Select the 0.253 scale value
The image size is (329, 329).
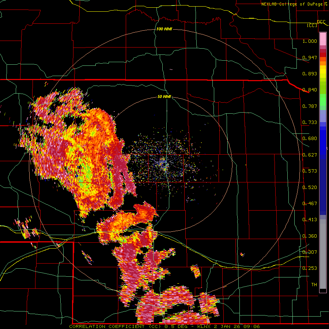310,268
